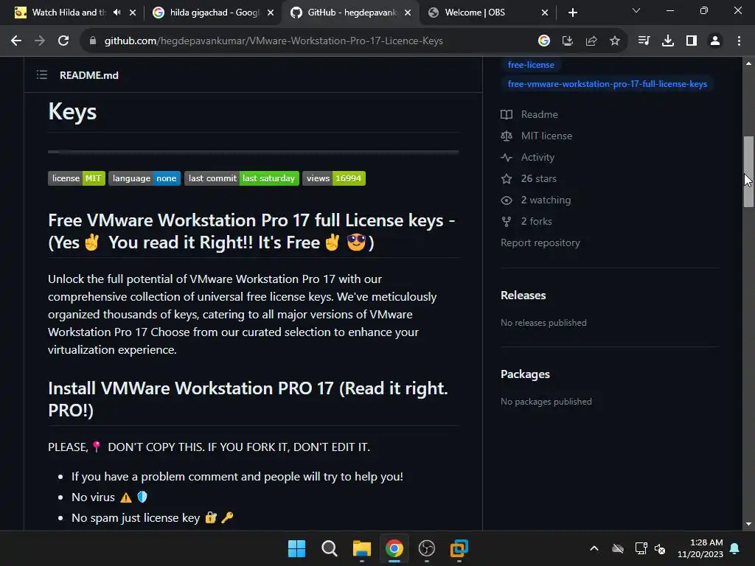Open the Windows Start menu
This screenshot has height=566, width=755.
point(296,548)
